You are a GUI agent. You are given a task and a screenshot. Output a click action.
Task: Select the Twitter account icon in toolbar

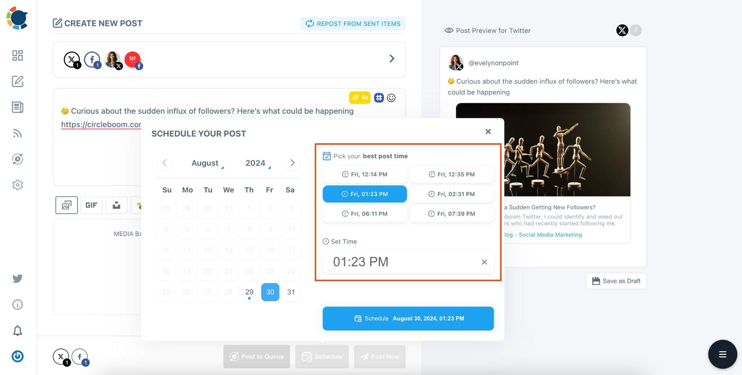point(17,278)
